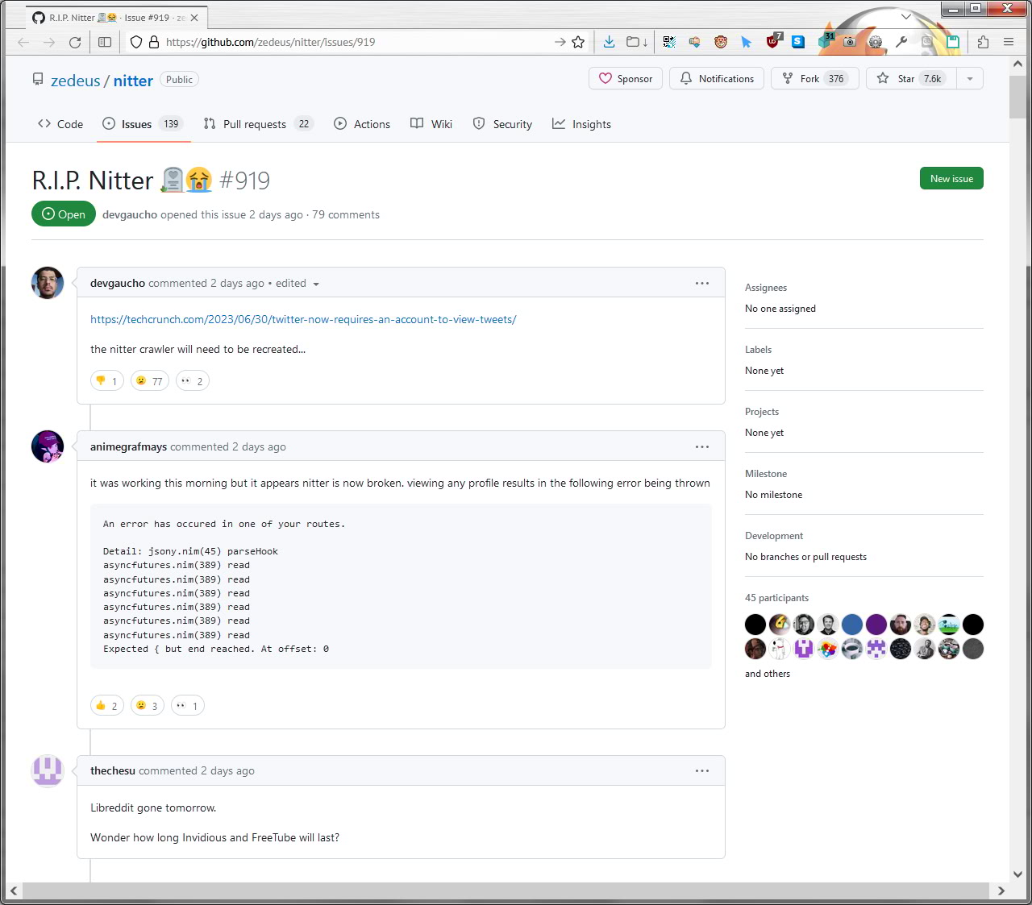Open the devgaucho author link in comment header
The image size is (1032, 905).
[118, 283]
